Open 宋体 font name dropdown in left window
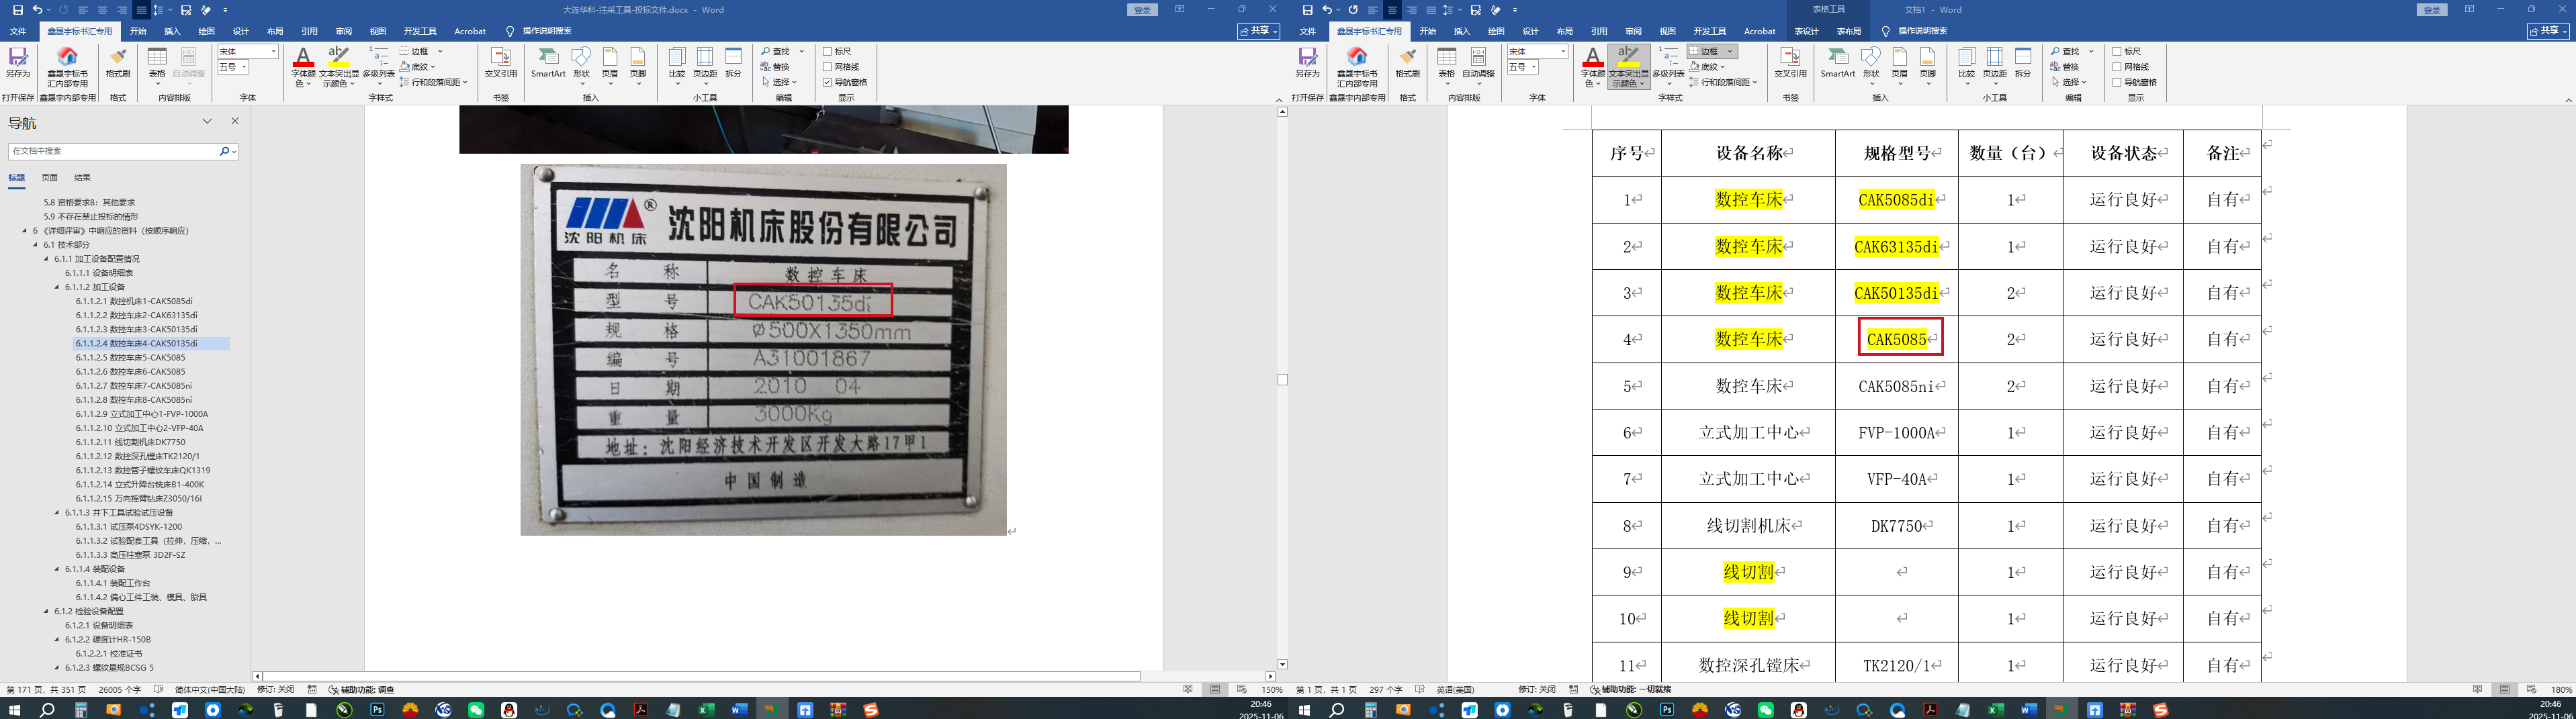 pyautogui.click(x=273, y=51)
